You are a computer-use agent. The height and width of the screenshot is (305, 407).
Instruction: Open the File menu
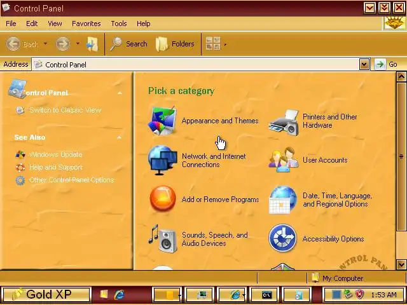(x=11, y=24)
